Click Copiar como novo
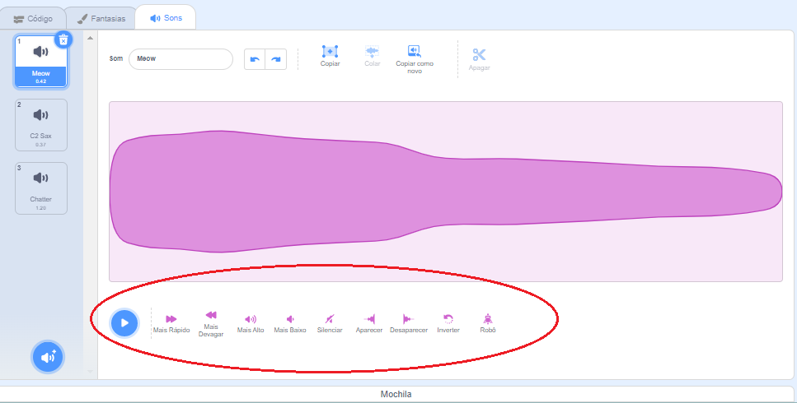The image size is (797, 403). 415,56
